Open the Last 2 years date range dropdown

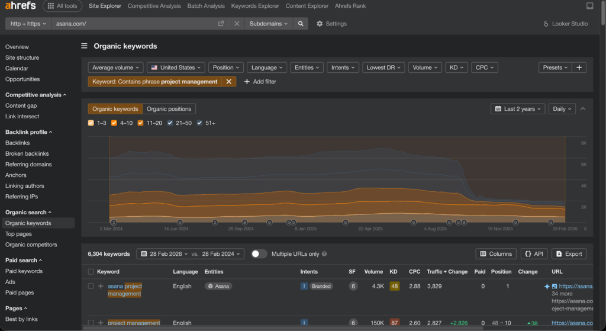point(517,109)
